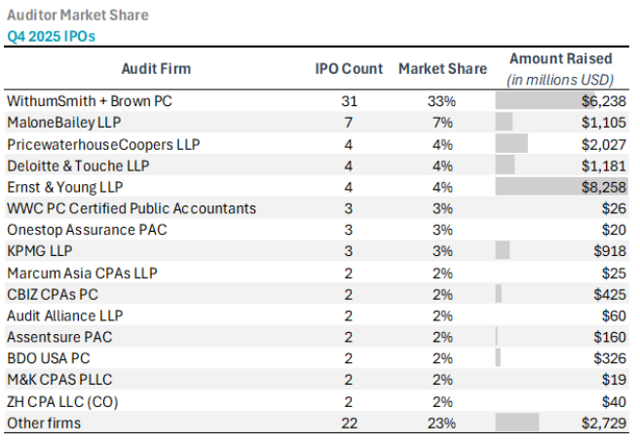This screenshot has height=445, width=640.
Task: Click the Market Share column header
Action: 442,69
